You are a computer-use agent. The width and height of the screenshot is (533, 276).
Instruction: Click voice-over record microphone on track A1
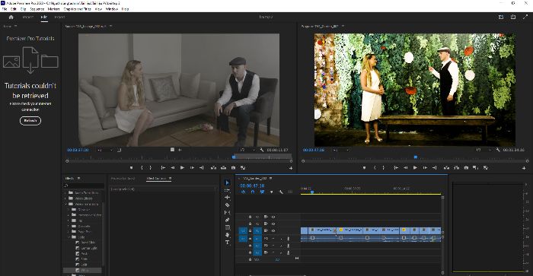click(x=289, y=239)
